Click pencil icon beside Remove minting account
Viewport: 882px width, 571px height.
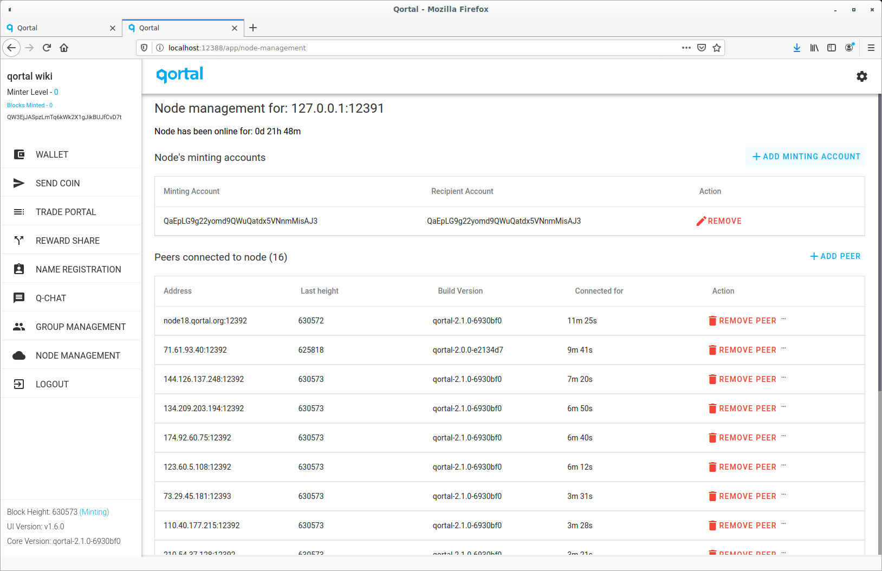pos(701,221)
